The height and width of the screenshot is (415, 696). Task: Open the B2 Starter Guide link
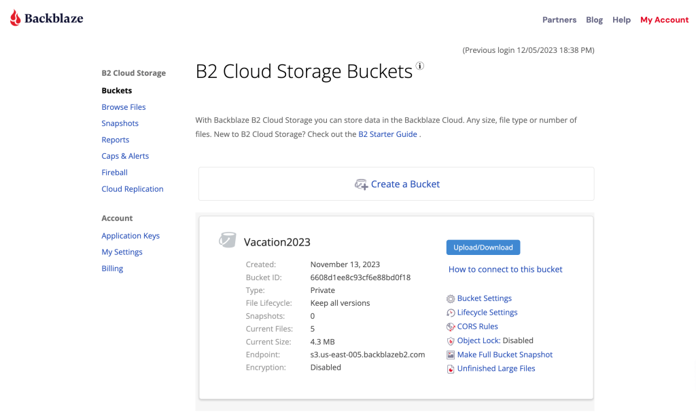387,134
